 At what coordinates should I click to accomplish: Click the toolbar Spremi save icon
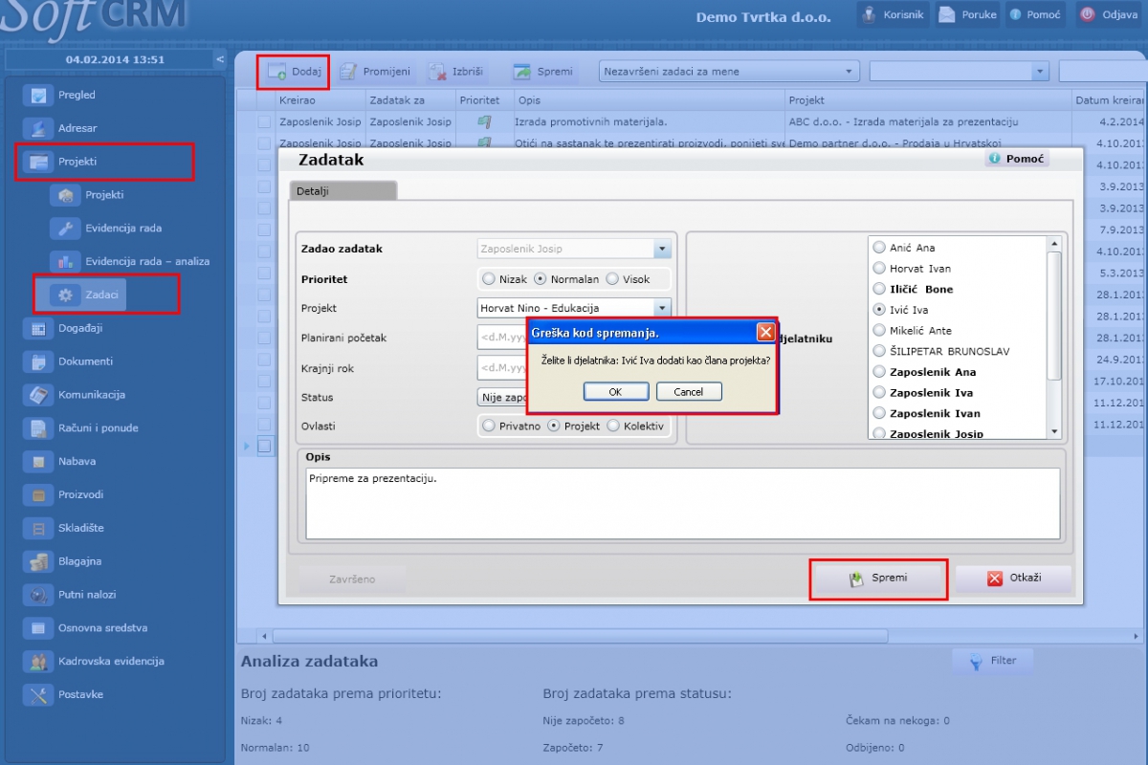[x=521, y=72]
